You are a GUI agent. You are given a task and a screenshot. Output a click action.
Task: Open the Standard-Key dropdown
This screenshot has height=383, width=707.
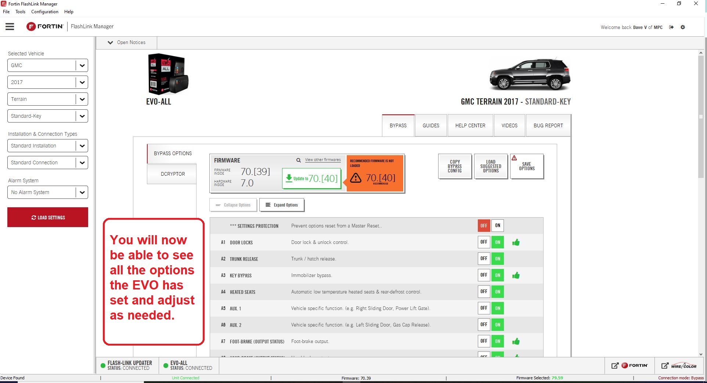tap(48, 116)
